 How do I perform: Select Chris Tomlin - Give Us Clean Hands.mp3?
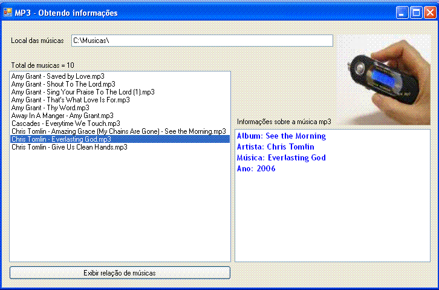[120, 147]
